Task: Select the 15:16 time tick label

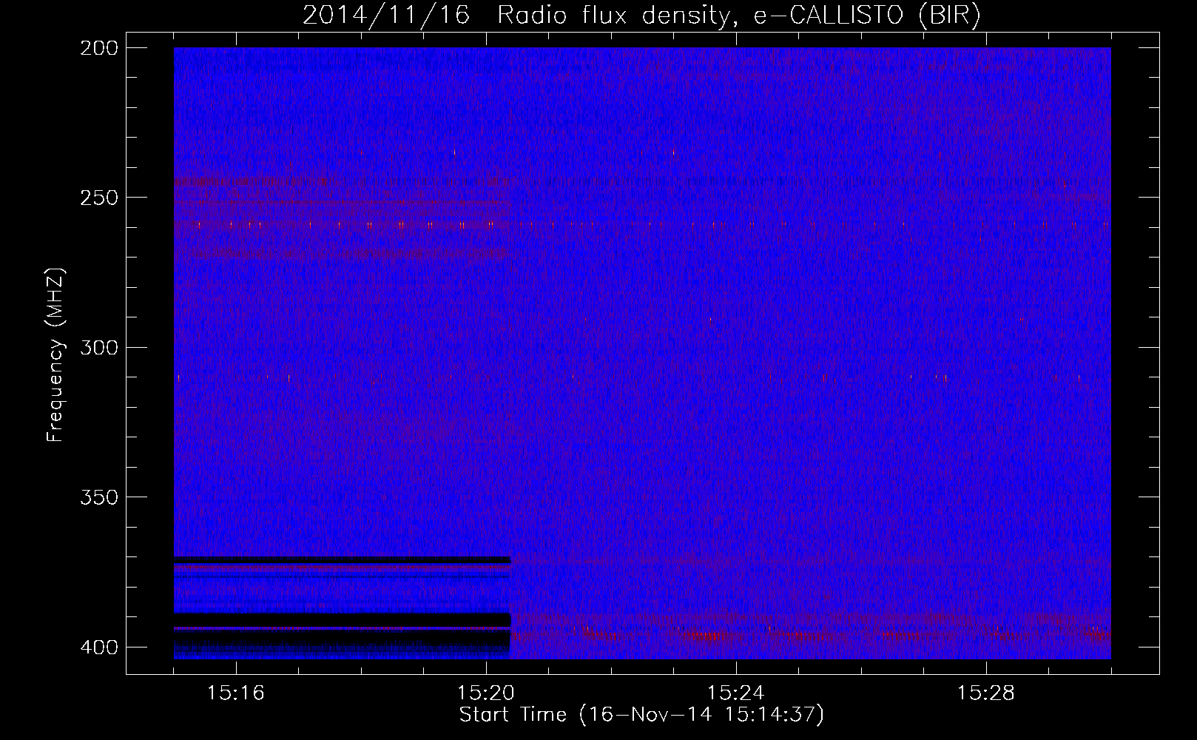Action: point(236,693)
